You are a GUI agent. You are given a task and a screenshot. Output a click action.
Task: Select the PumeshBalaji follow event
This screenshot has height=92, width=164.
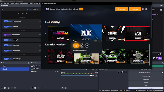tap(21, 21)
